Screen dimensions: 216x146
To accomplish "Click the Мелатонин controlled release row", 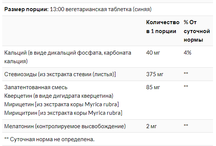I will point(65,126).
